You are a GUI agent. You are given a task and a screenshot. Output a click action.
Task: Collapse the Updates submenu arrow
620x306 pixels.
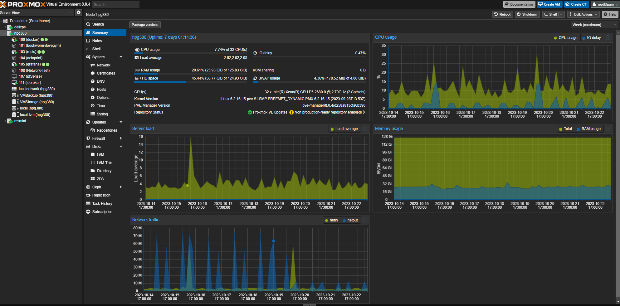[121, 122]
